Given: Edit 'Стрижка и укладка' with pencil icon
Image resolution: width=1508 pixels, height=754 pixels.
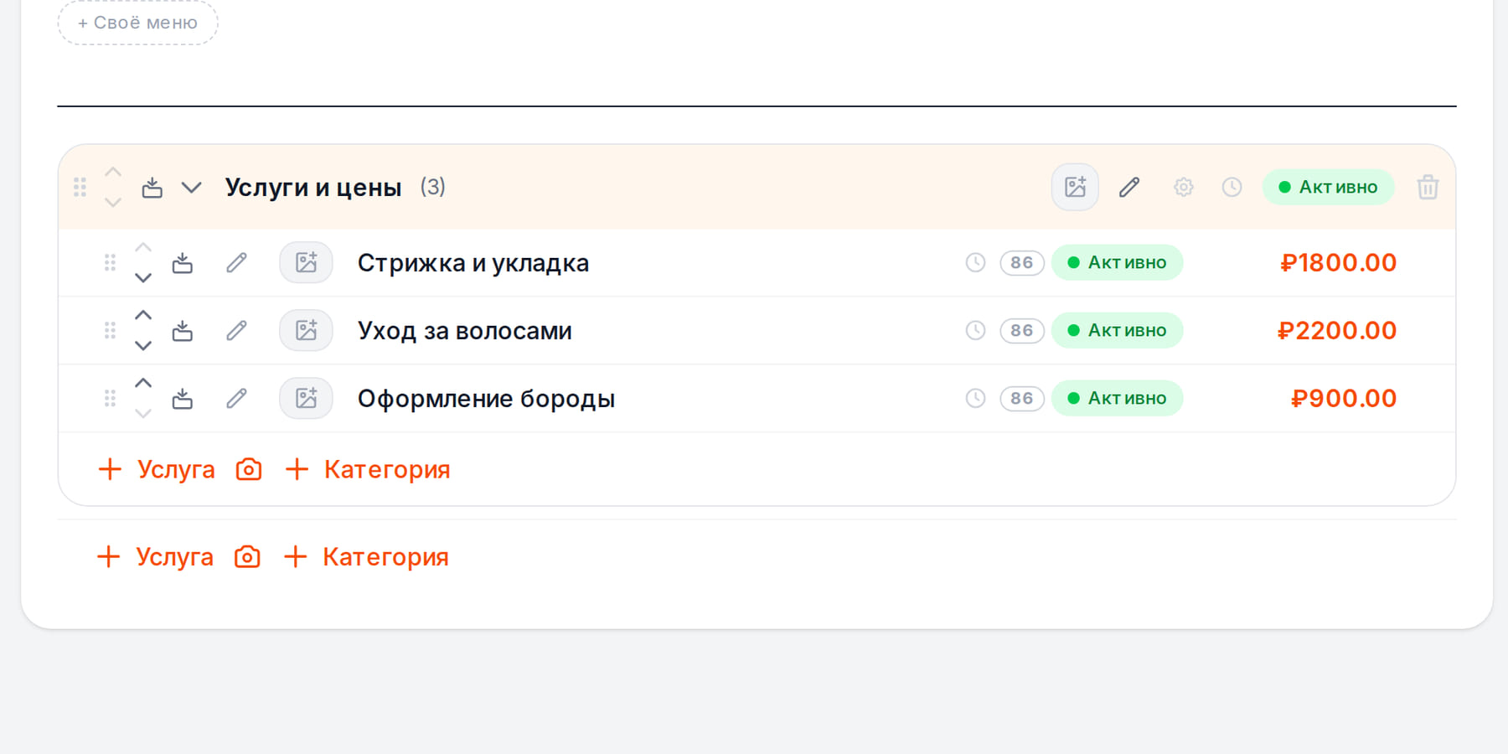Looking at the screenshot, I should click(x=237, y=263).
